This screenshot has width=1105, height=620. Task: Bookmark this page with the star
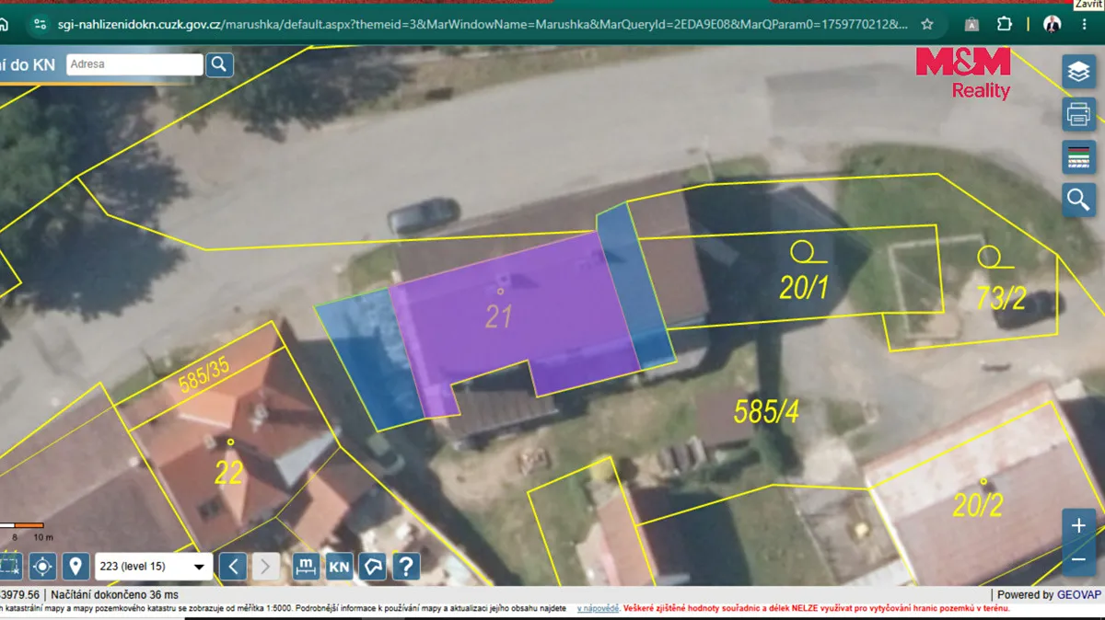tap(927, 24)
